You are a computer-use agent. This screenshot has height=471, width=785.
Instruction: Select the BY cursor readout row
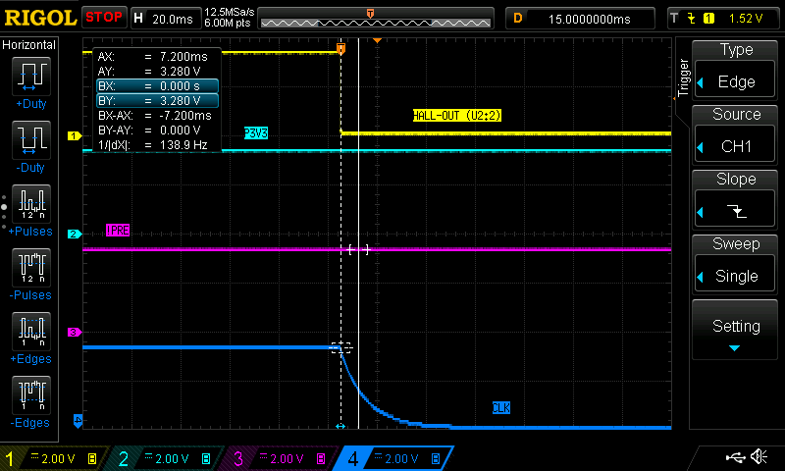pyautogui.click(x=157, y=101)
